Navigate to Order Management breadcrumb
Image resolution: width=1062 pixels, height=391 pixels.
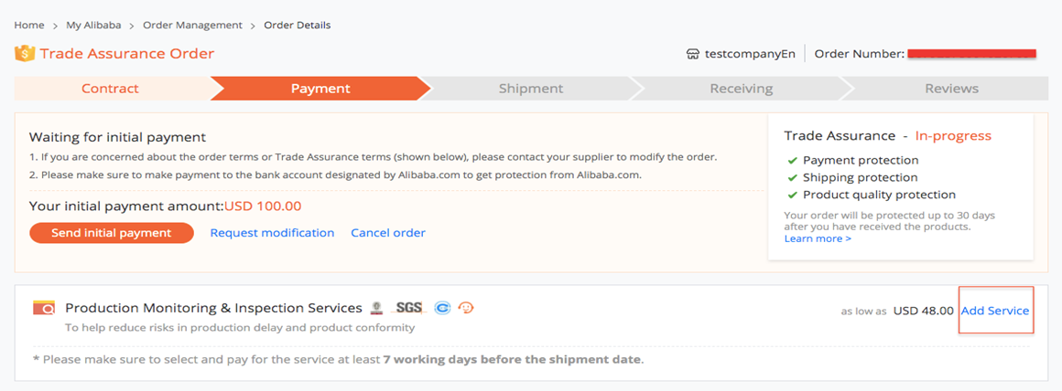[192, 25]
